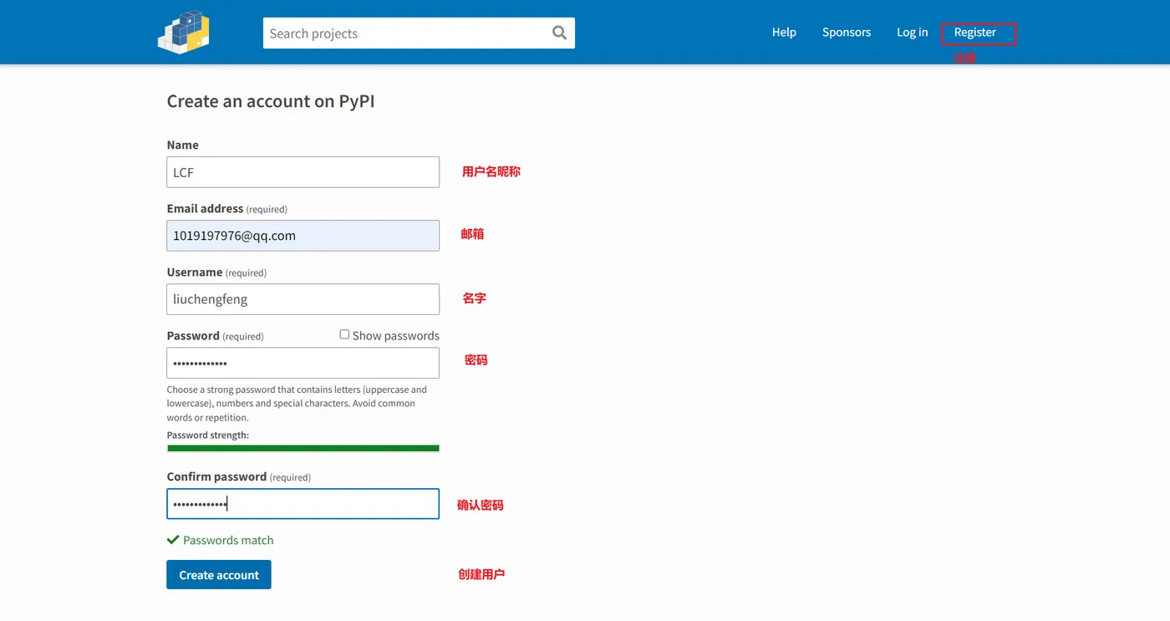Click the Username label
1170x621 pixels.
coord(195,272)
